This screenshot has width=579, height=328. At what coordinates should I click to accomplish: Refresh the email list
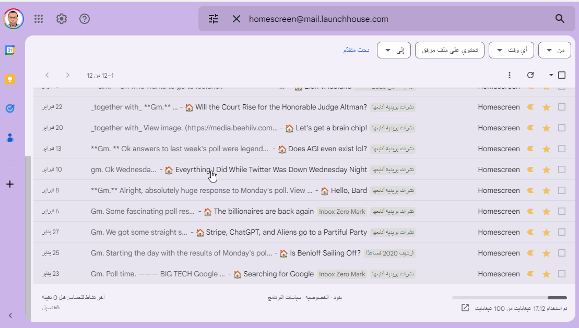tap(530, 75)
